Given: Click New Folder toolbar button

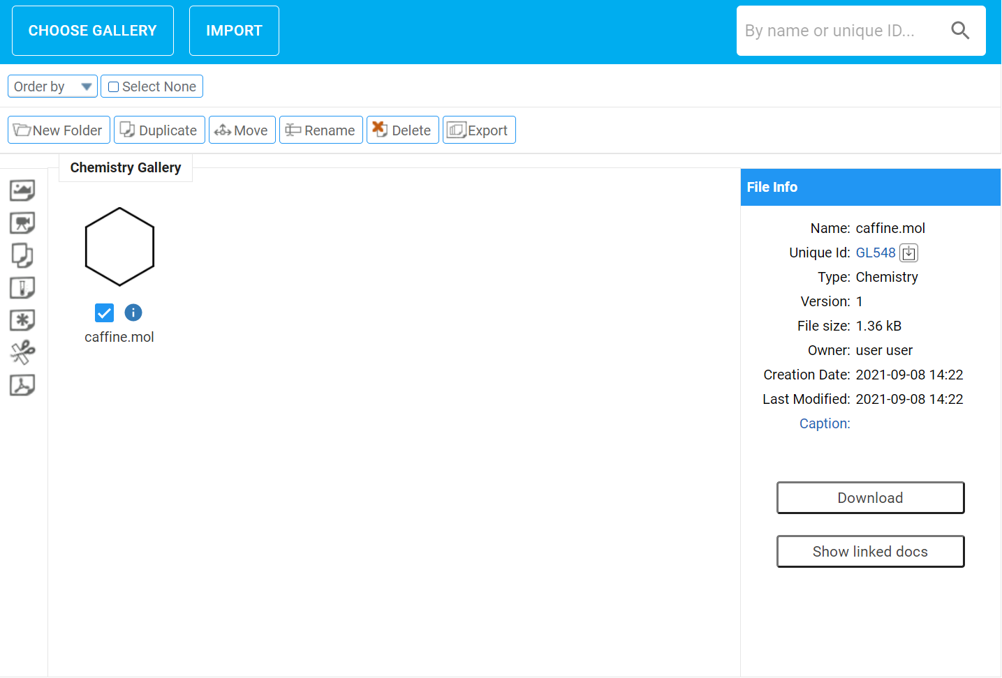Looking at the screenshot, I should 59,130.
